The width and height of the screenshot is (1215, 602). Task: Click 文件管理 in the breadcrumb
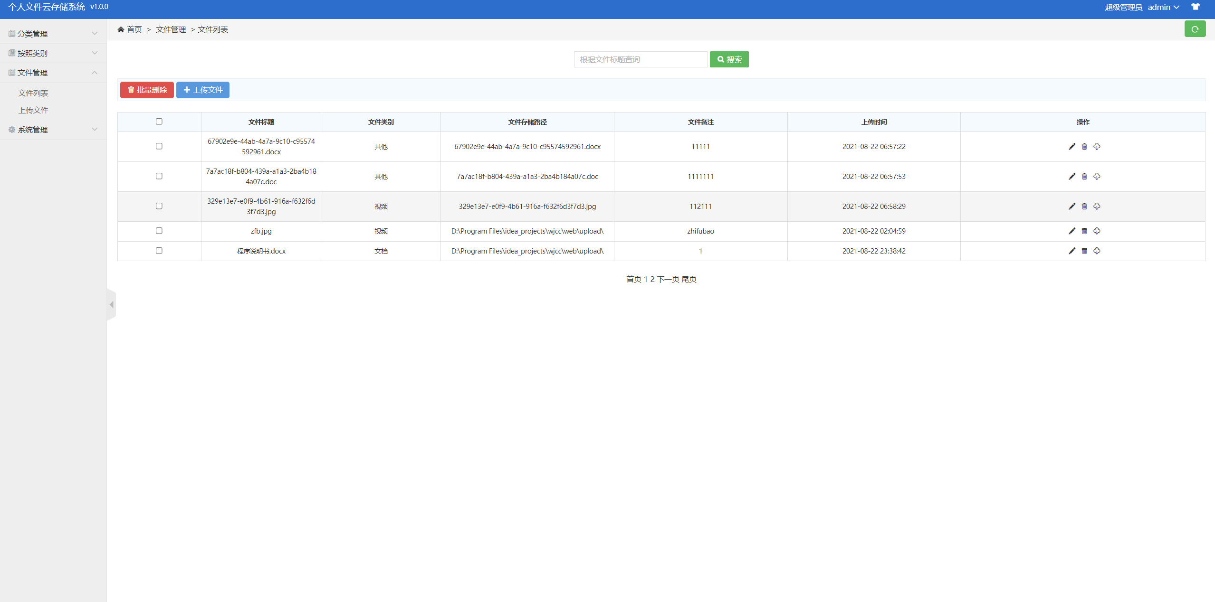pos(171,29)
